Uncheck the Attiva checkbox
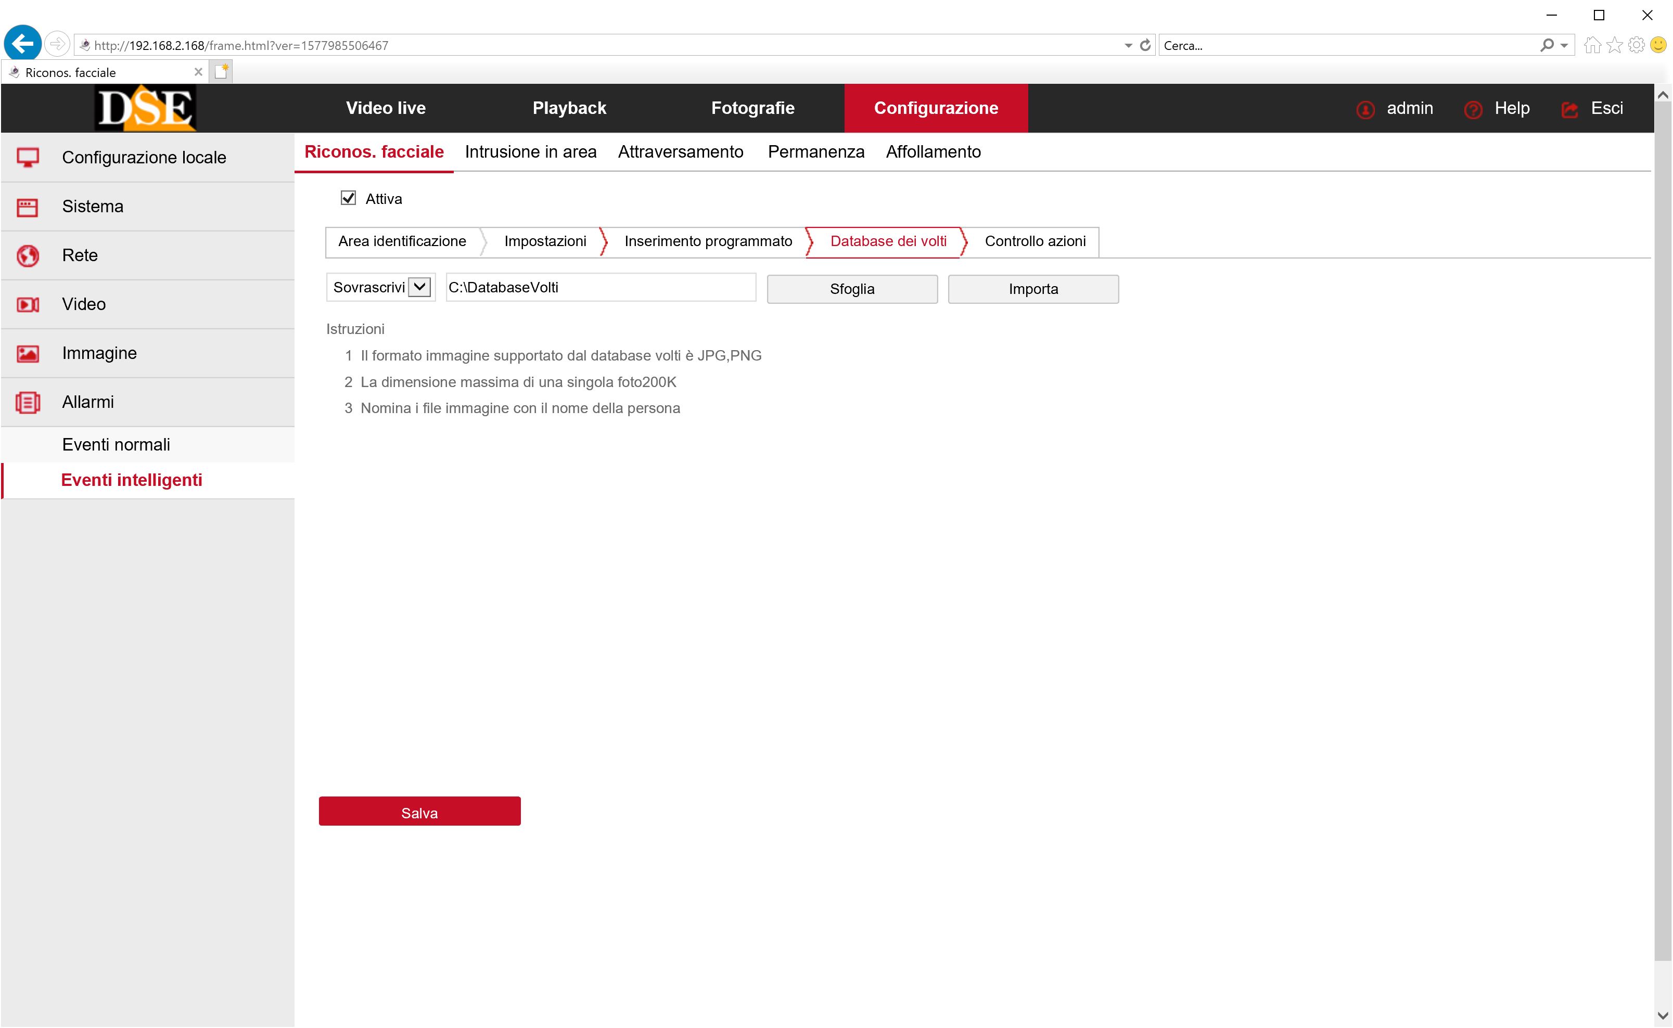Viewport: 1673px width, 1028px height. 348,198
